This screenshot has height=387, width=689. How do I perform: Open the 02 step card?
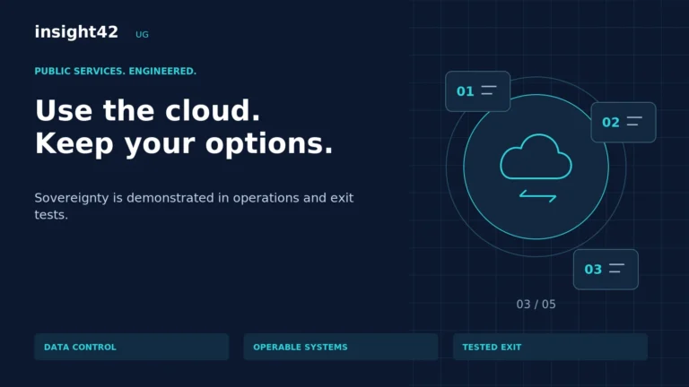pyautogui.click(x=624, y=122)
